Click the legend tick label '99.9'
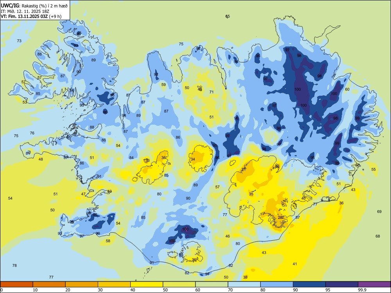The image size is (391, 293). tap(362, 290)
